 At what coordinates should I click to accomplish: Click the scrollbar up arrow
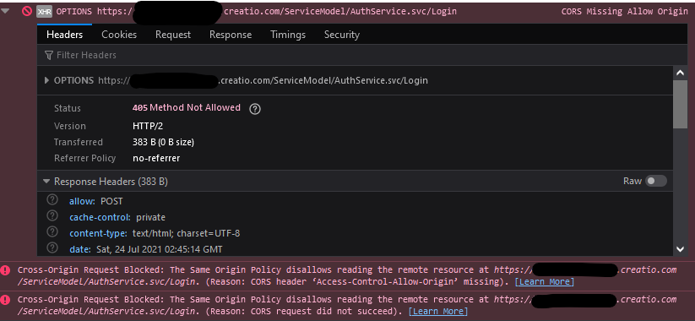click(681, 73)
